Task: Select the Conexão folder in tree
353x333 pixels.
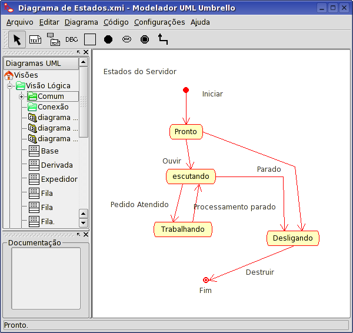Action: (x=53, y=107)
